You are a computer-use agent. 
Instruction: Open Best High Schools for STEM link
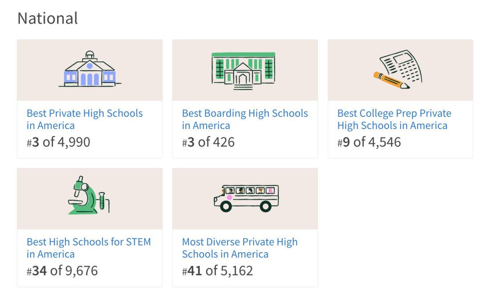pos(89,248)
